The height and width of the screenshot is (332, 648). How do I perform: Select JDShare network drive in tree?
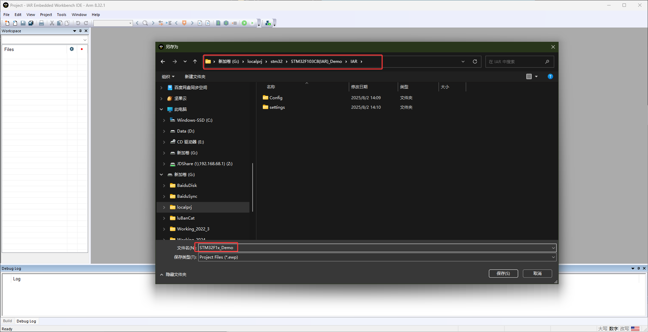click(205, 164)
